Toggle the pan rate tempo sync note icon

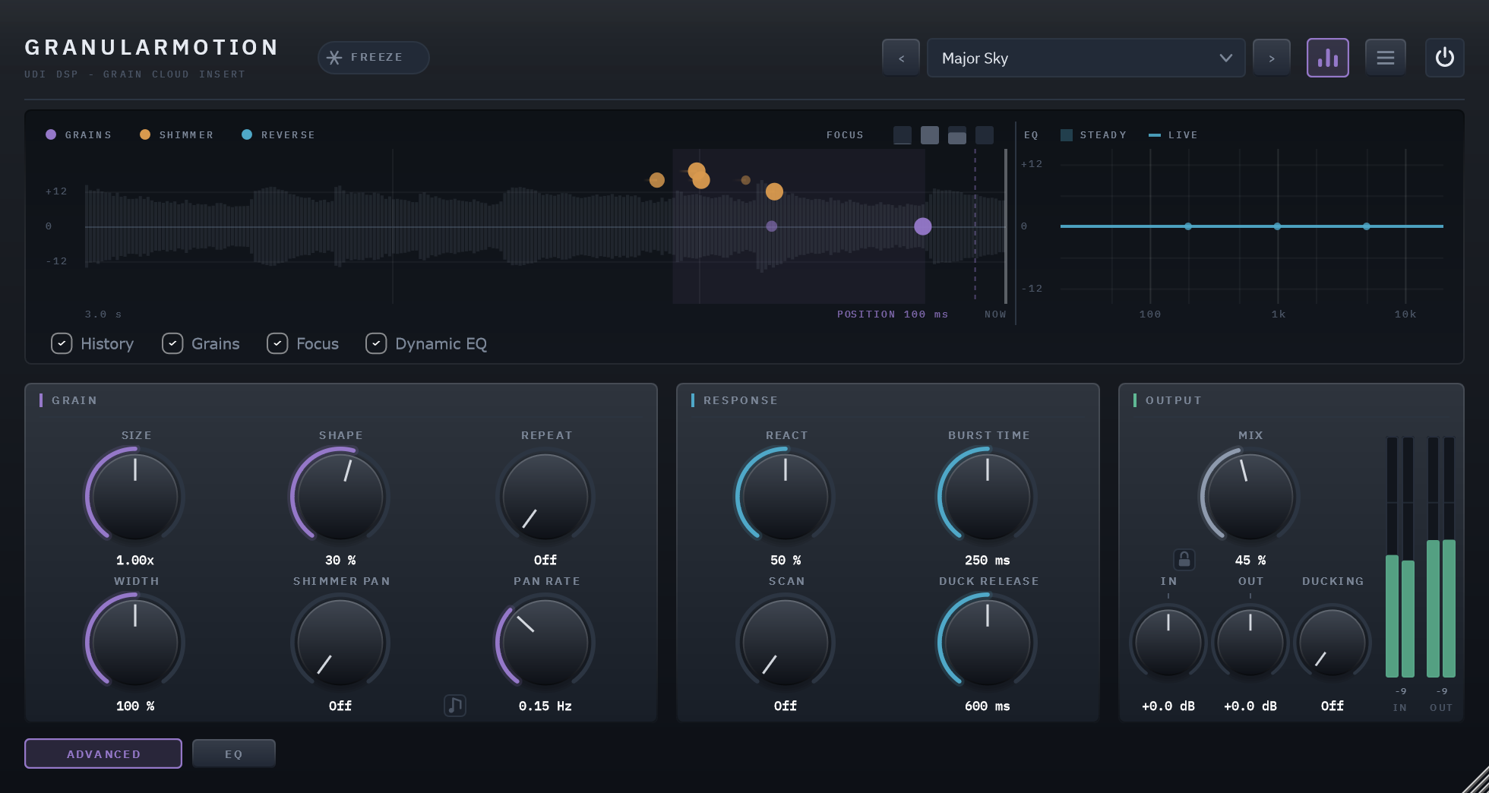455,706
